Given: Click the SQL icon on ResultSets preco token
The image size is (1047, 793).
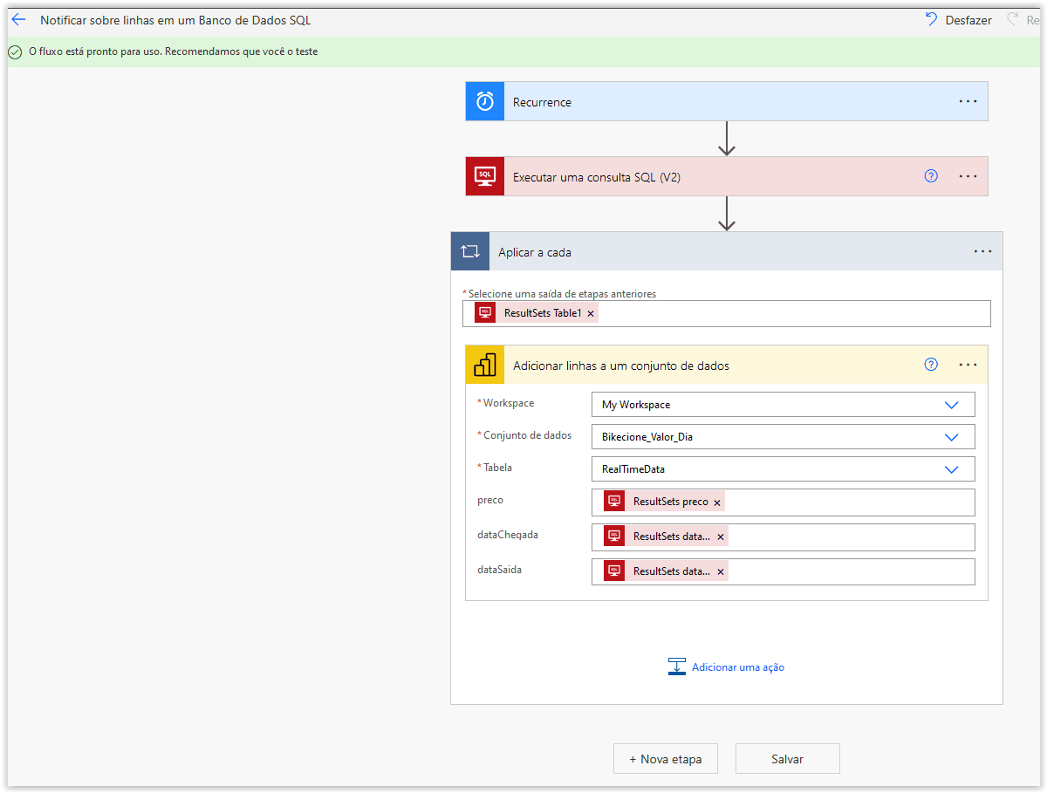Looking at the screenshot, I should pos(614,502).
